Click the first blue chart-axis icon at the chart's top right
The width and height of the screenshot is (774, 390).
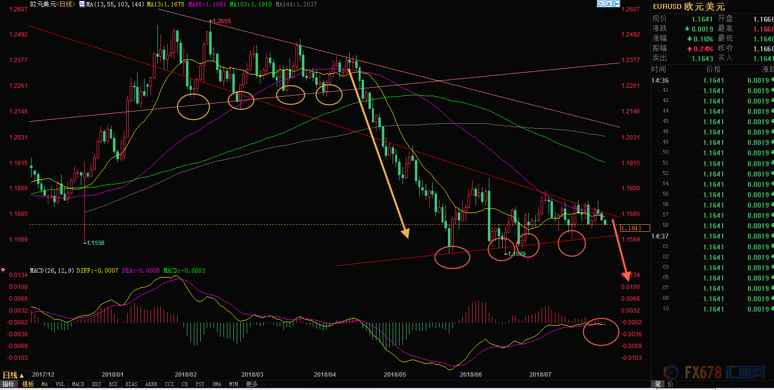tap(600, 4)
